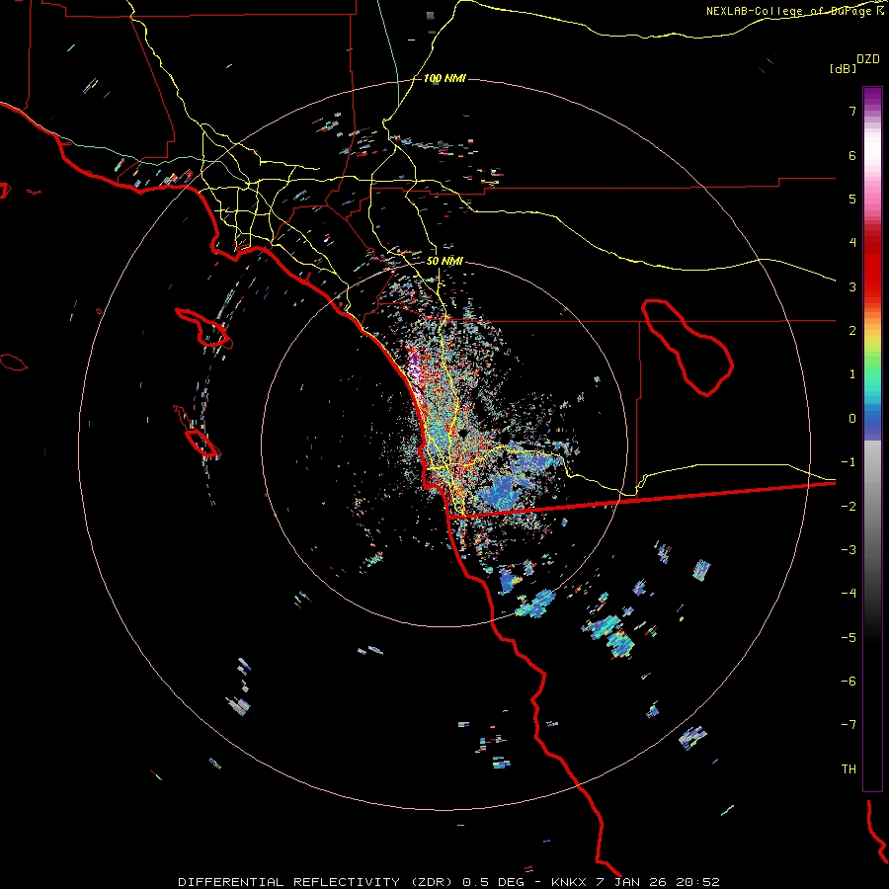This screenshot has width=889, height=889.
Task: Click the 7 value on the color scale
Action: [852, 111]
